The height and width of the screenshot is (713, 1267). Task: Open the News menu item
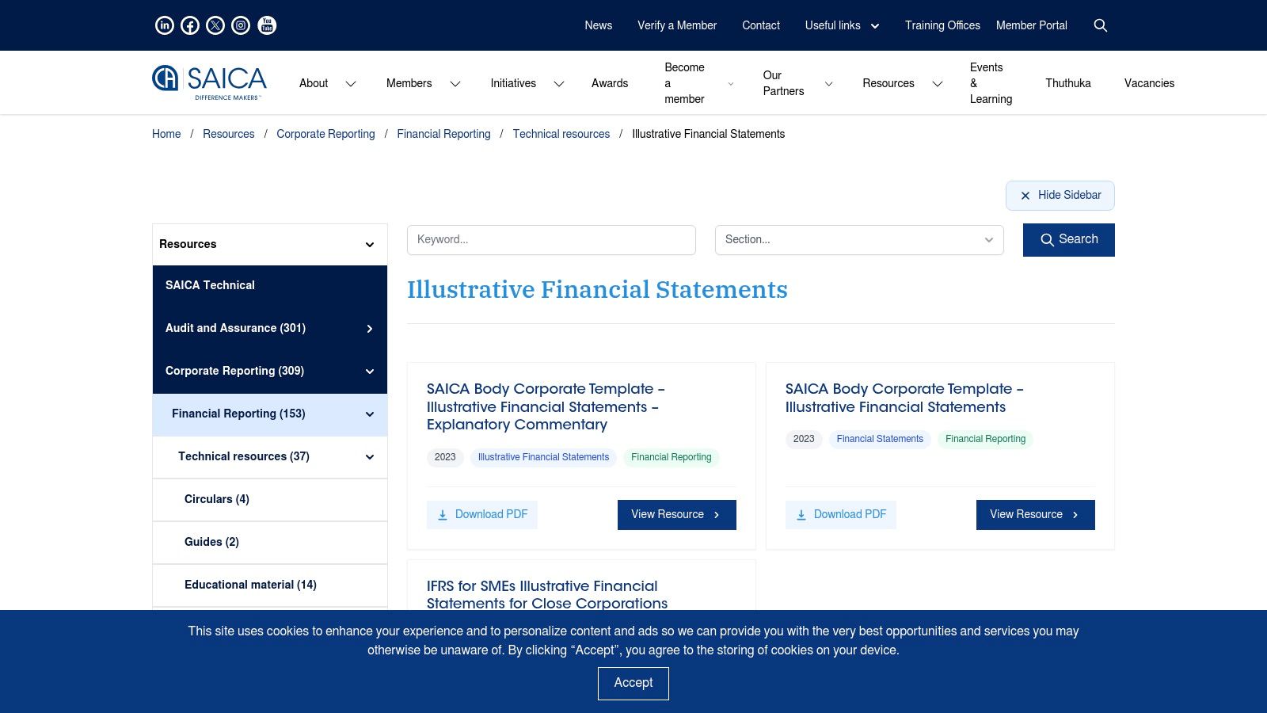(598, 25)
